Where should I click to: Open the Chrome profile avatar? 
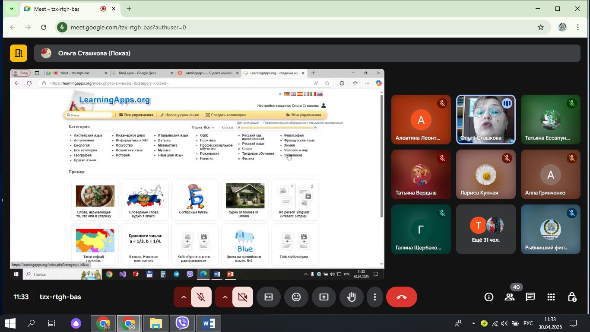pyautogui.click(x=562, y=27)
